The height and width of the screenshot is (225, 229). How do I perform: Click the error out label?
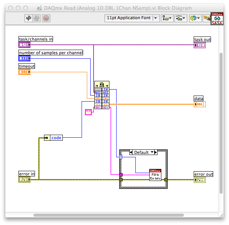(203, 174)
